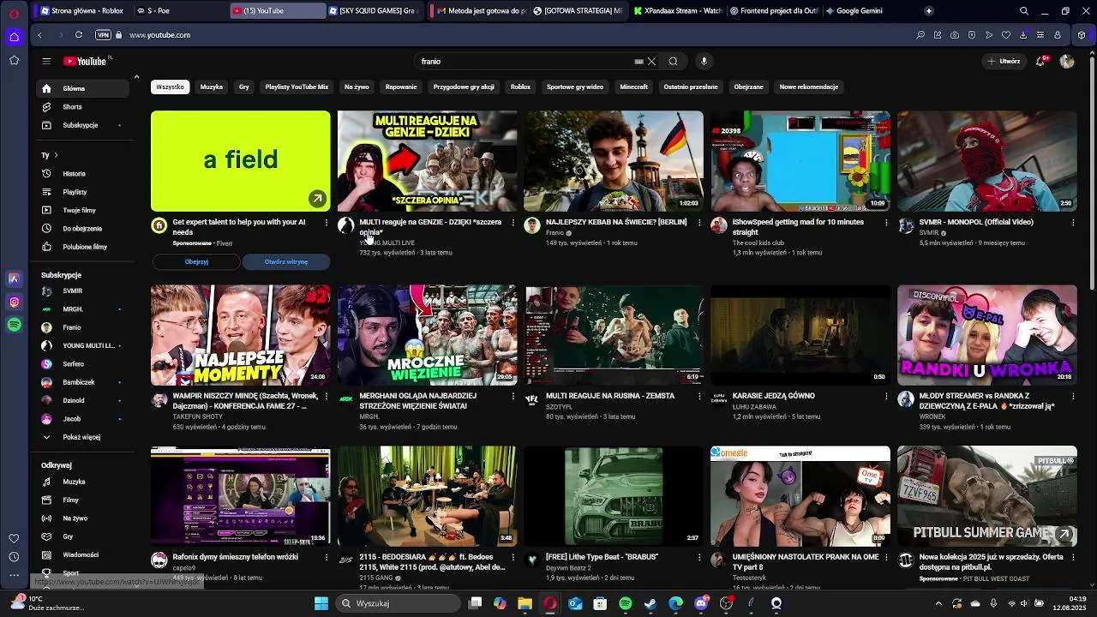Play MROCZNE WIĘZIENIE thumbnail
Image resolution: width=1097 pixels, height=617 pixels.
pyautogui.click(x=427, y=335)
